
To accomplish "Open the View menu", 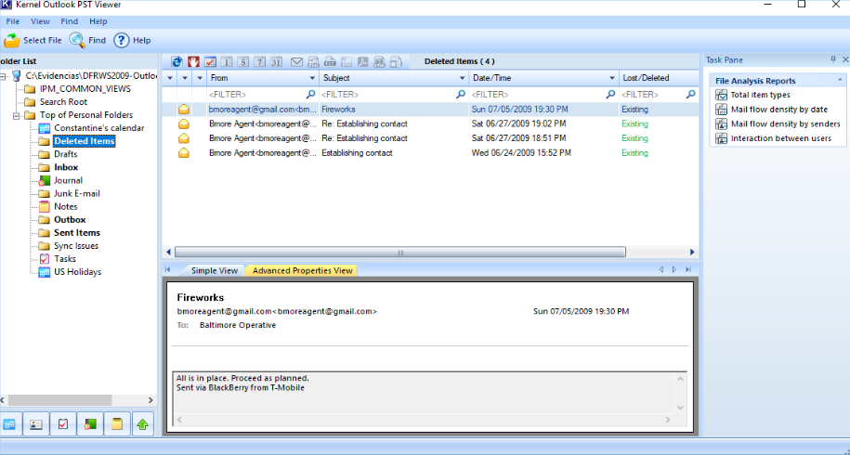I will click(40, 20).
